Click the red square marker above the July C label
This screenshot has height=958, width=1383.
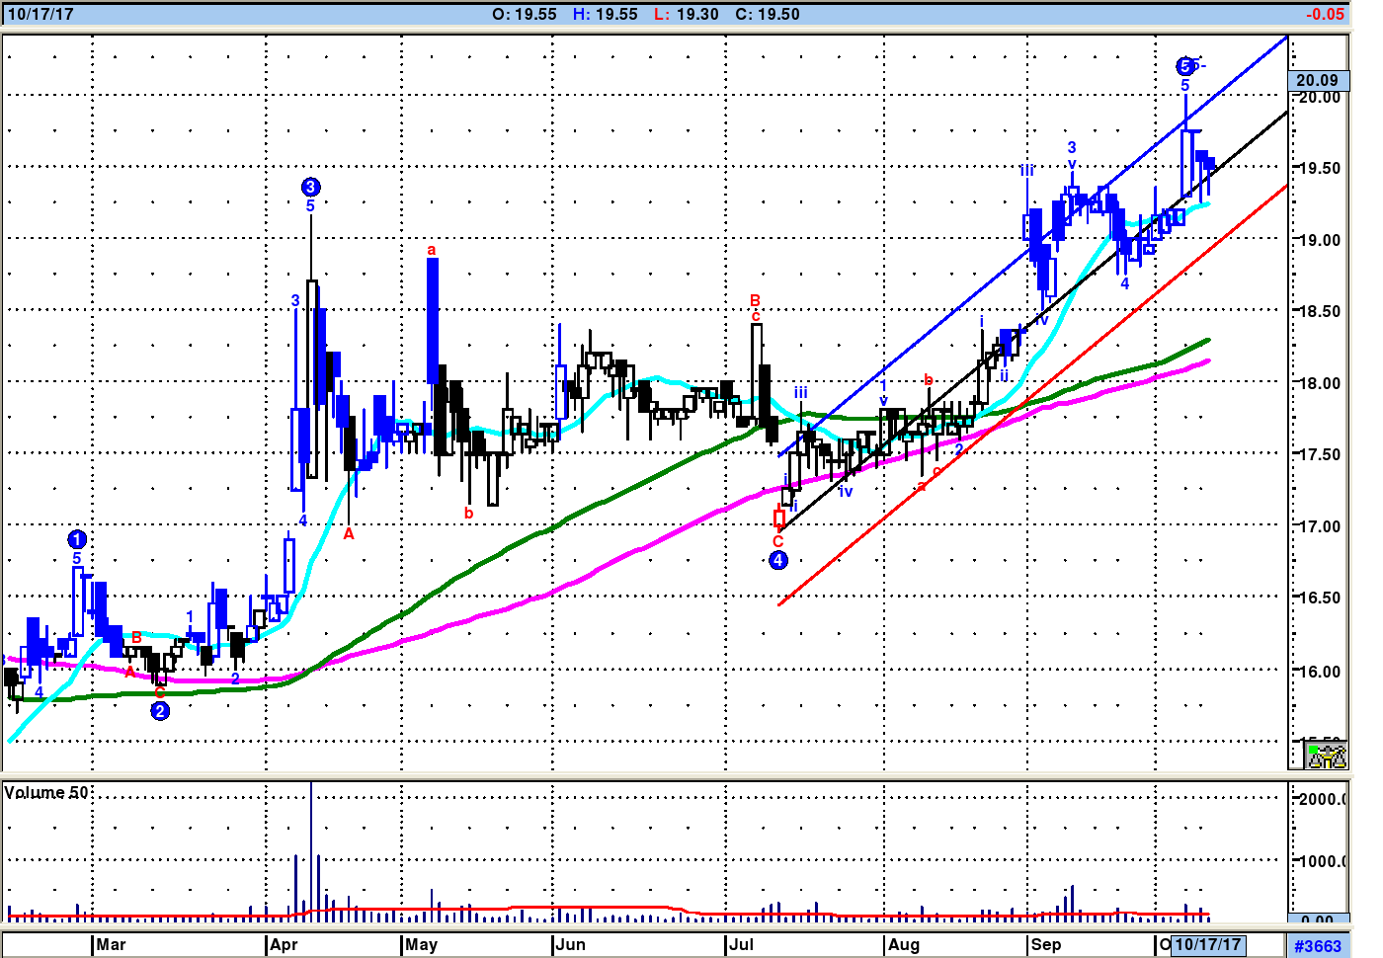click(x=779, y=519)
